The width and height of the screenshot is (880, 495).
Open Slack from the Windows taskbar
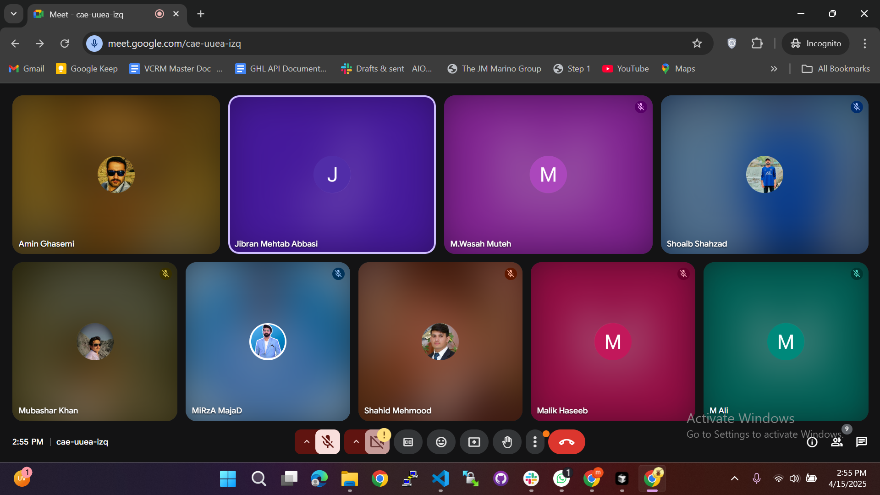(x=531, y=478)
